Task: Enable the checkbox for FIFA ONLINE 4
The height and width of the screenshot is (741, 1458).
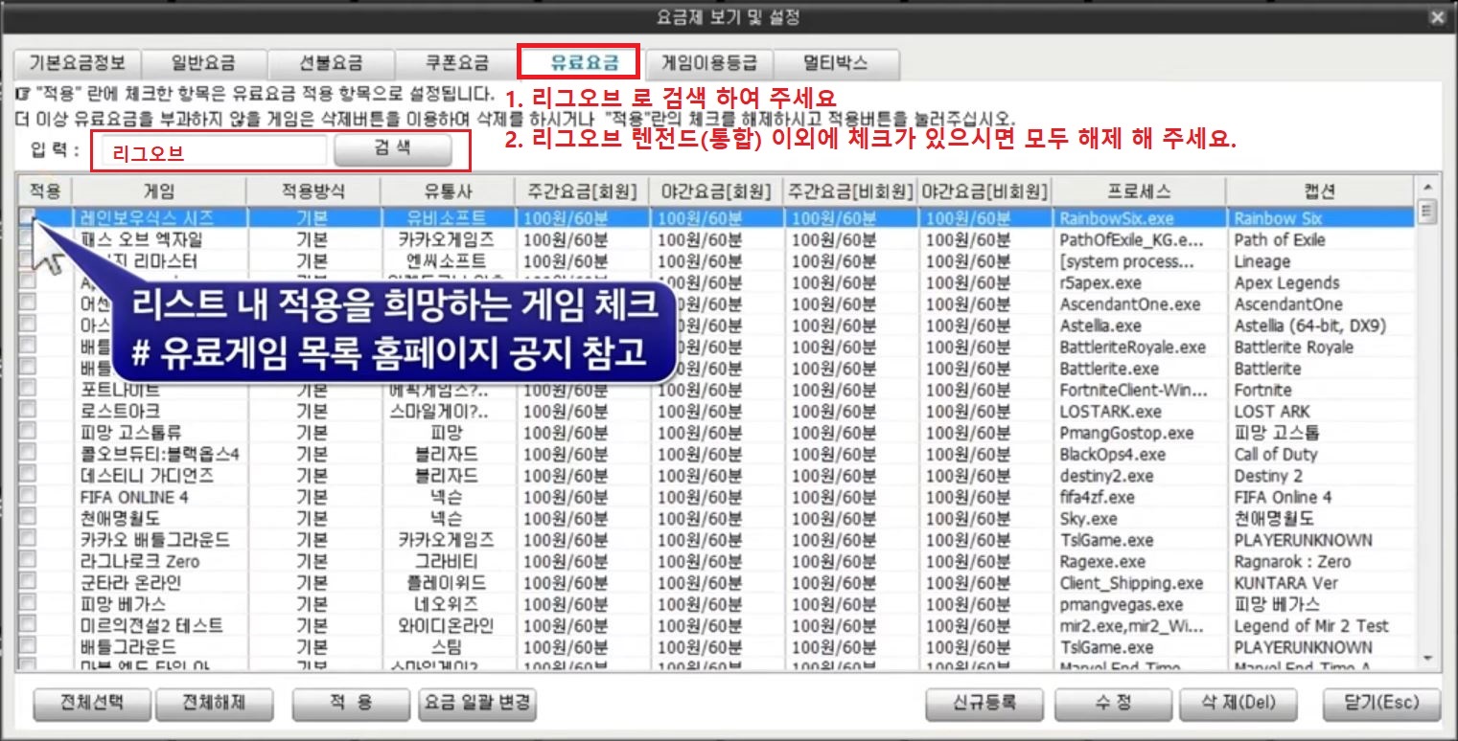Action: (x=28, y=497)
